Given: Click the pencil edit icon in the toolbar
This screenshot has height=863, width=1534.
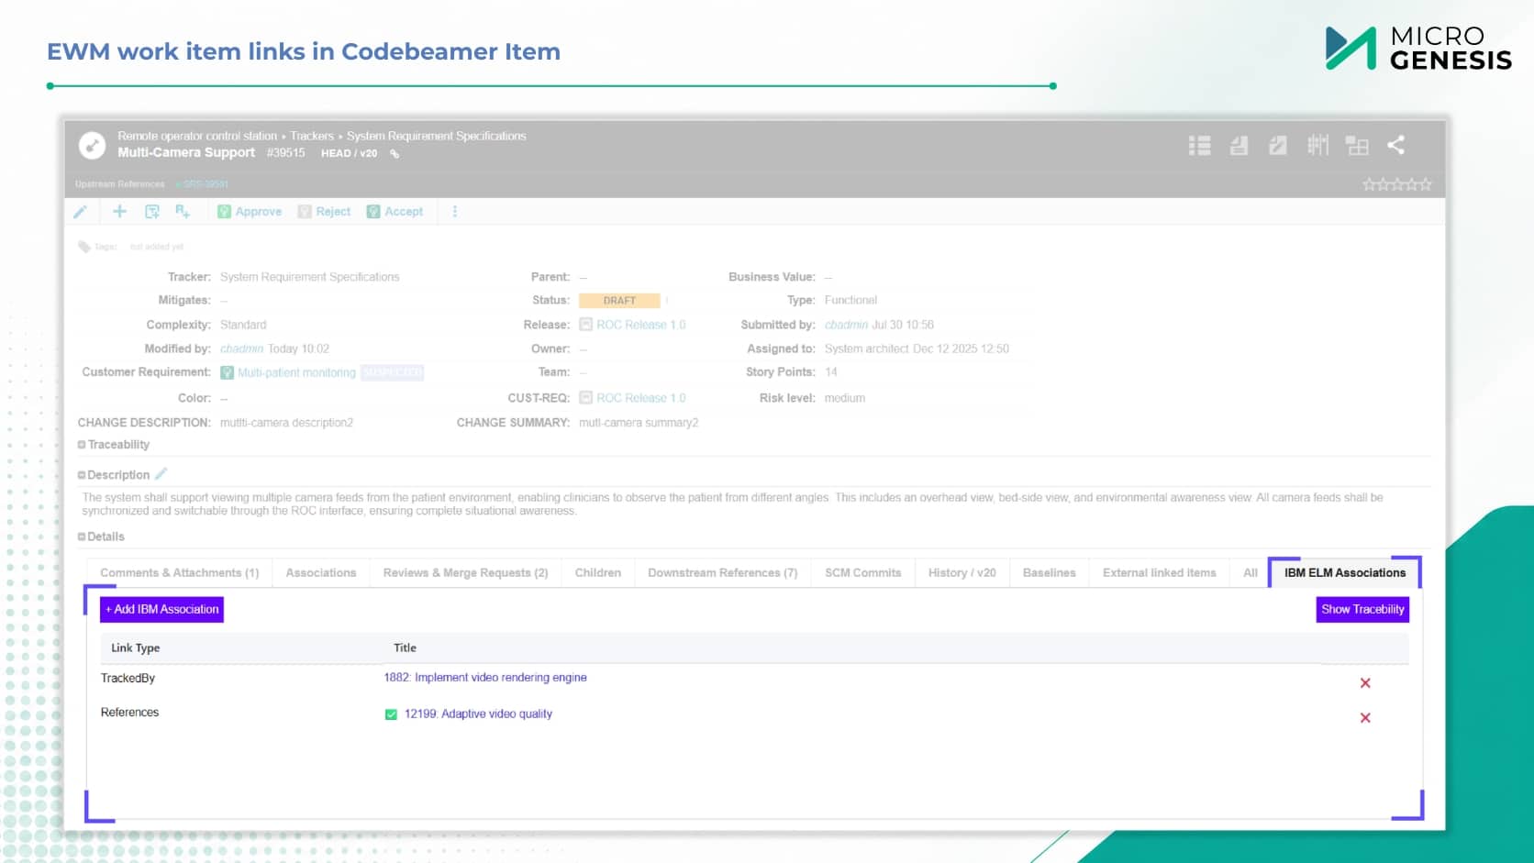Looking at the screenshot, I should [81, 212].
